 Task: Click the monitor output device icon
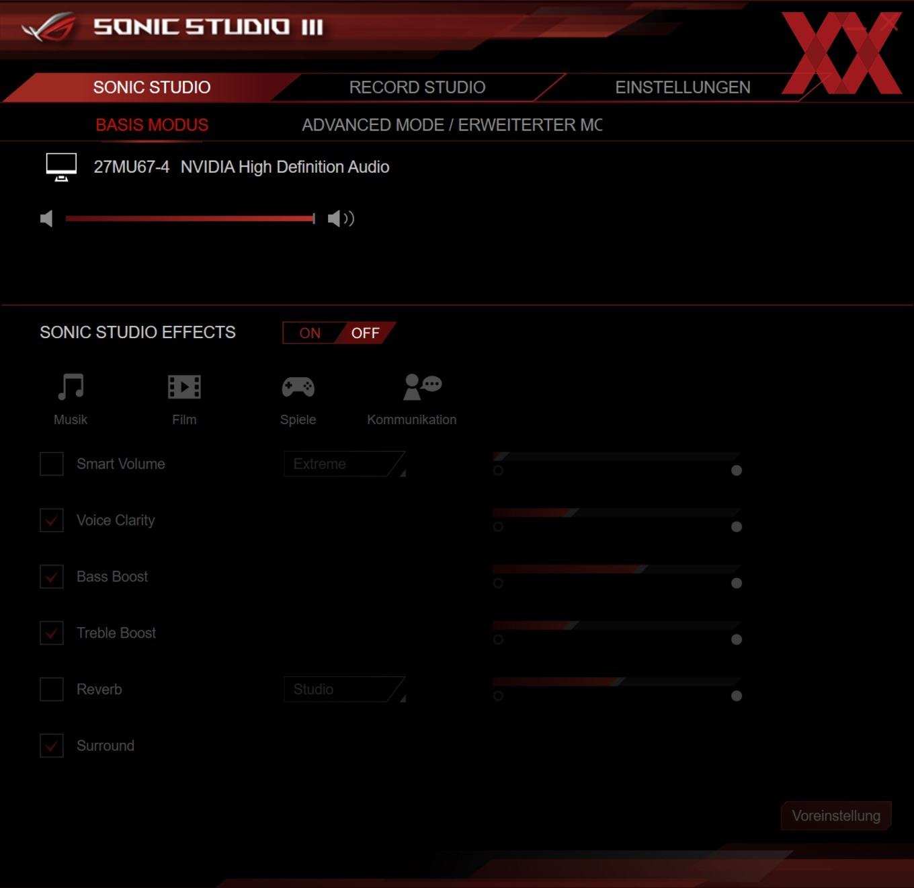[61, 167]
